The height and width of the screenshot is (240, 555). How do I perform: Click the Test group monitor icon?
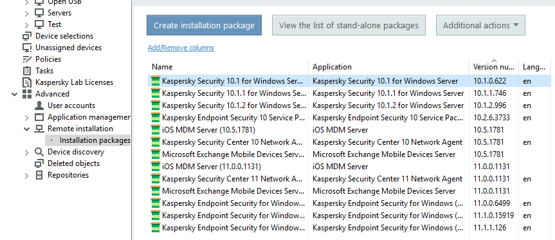39,24
